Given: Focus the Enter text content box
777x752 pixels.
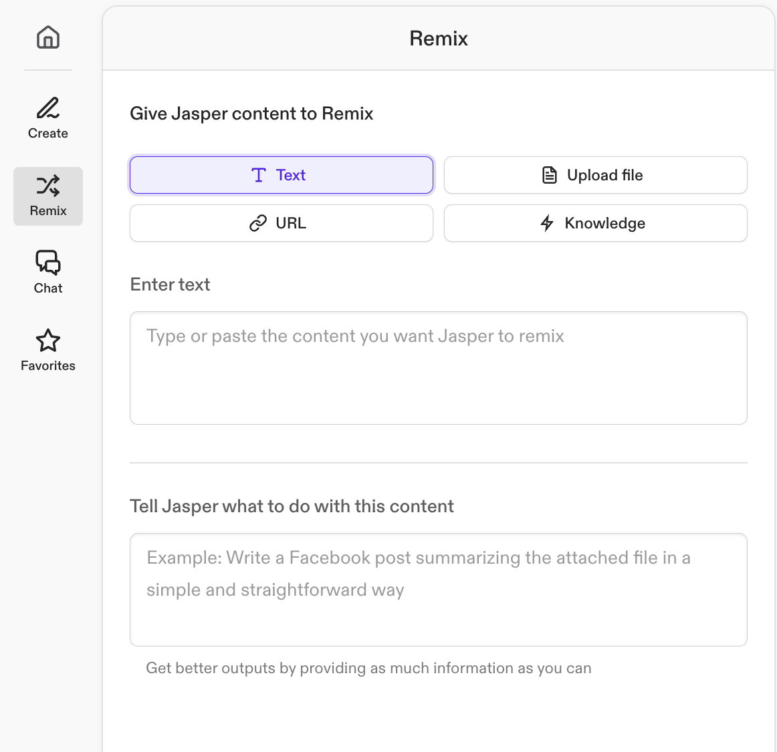Looking at the screenshot, I should click(x=439, y=368).
